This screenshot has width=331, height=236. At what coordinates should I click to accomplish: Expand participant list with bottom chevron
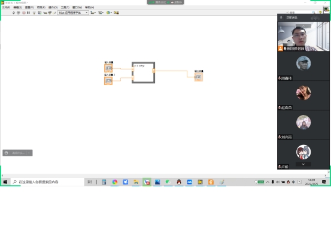[303, 164]
